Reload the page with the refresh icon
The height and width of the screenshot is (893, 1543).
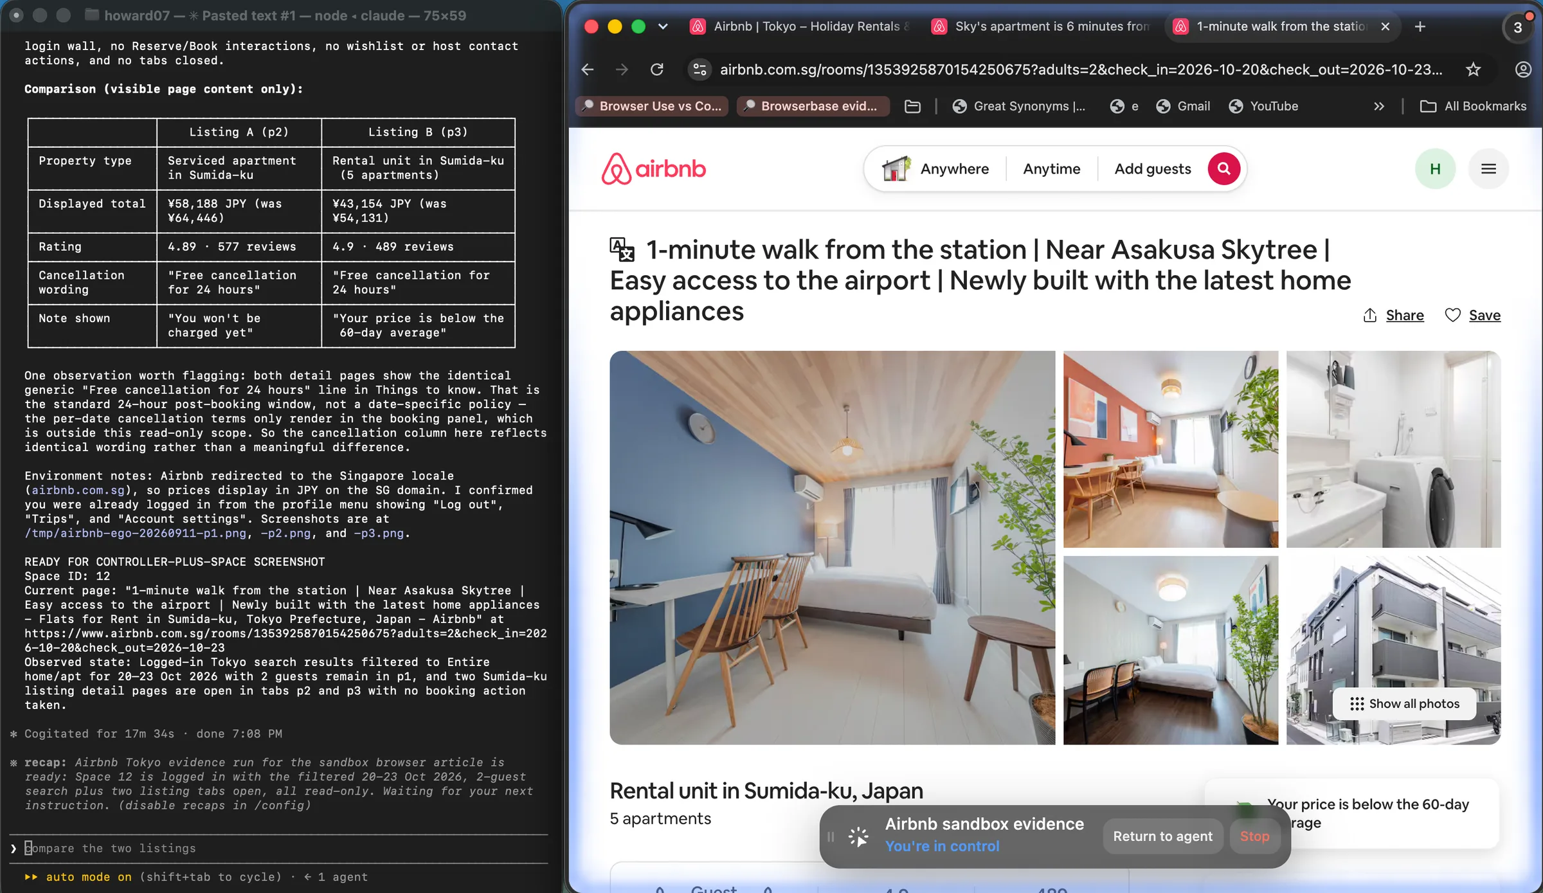point(657,69)
